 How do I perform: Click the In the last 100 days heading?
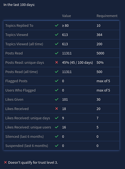tap(19, 5)
